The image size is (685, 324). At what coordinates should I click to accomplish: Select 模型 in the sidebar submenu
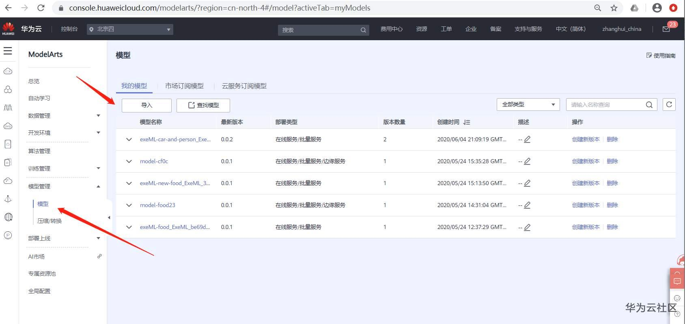click(43, 204)
